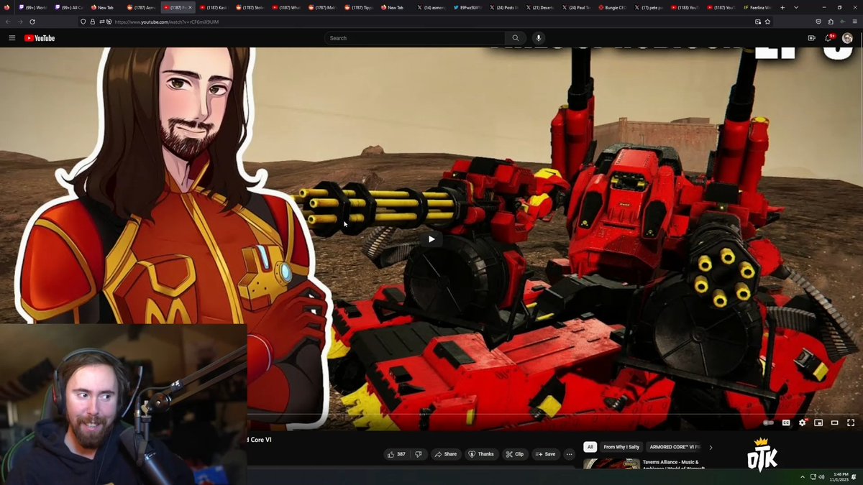
Task: Open the browser extensions icon
Action: [830, 22]
